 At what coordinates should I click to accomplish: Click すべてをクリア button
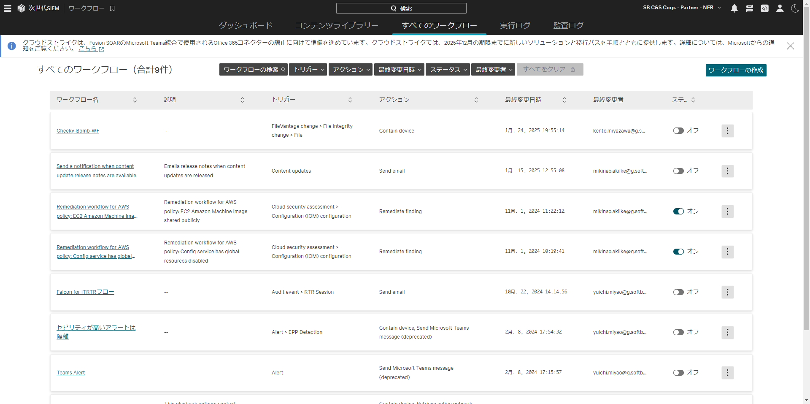550,70
